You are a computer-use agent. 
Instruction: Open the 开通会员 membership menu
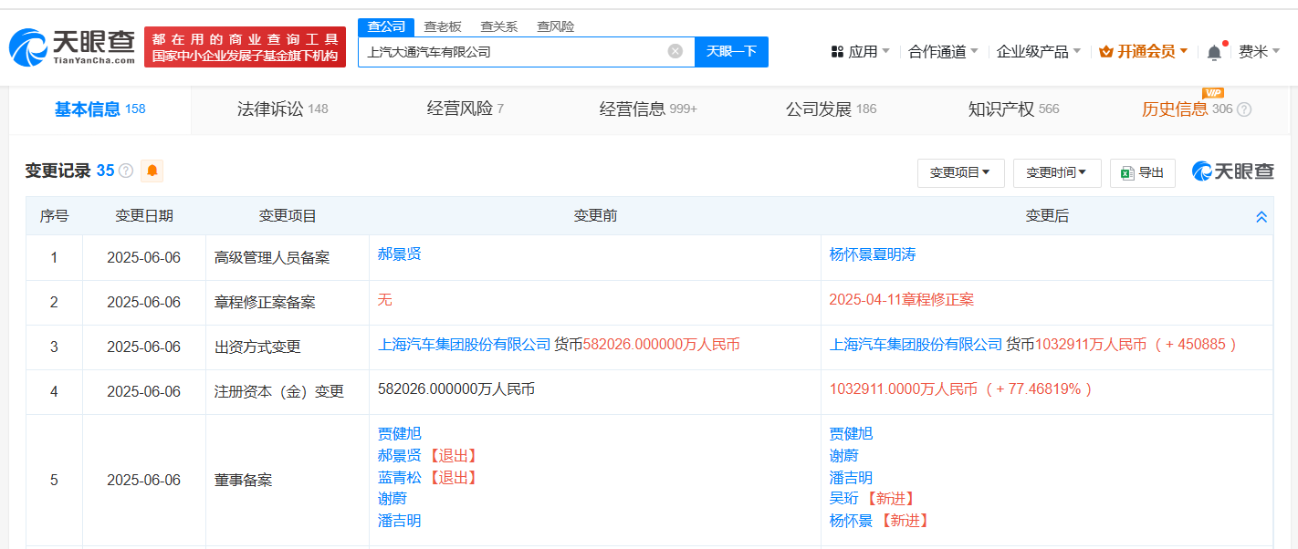(x=1143, y=52)
